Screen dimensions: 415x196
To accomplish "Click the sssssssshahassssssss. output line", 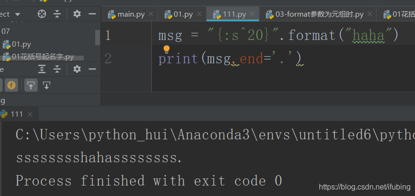I will point(99,158).
